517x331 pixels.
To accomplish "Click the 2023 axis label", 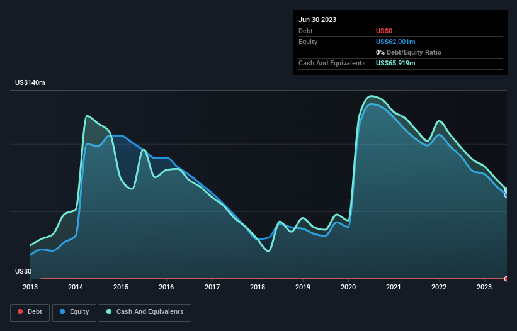I will click(x=484, y=287).
